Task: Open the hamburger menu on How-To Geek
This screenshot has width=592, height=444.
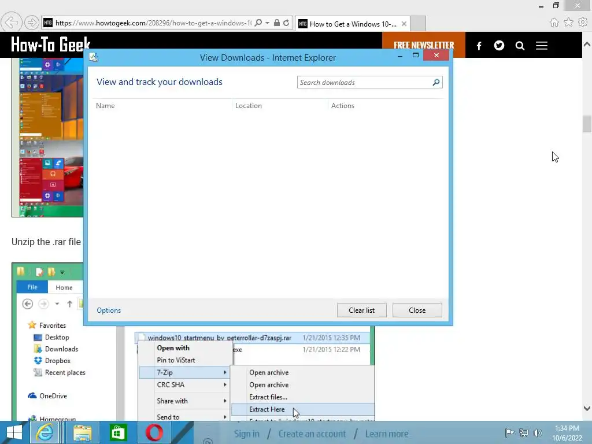Action: [x=541, y=46]
